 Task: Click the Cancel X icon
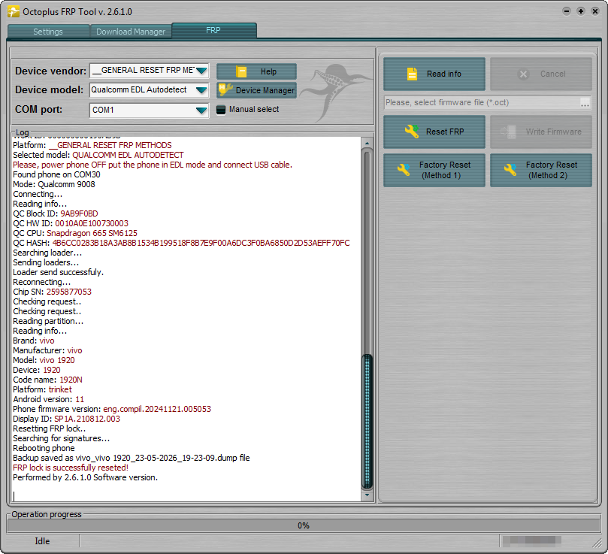coord(523,74)
